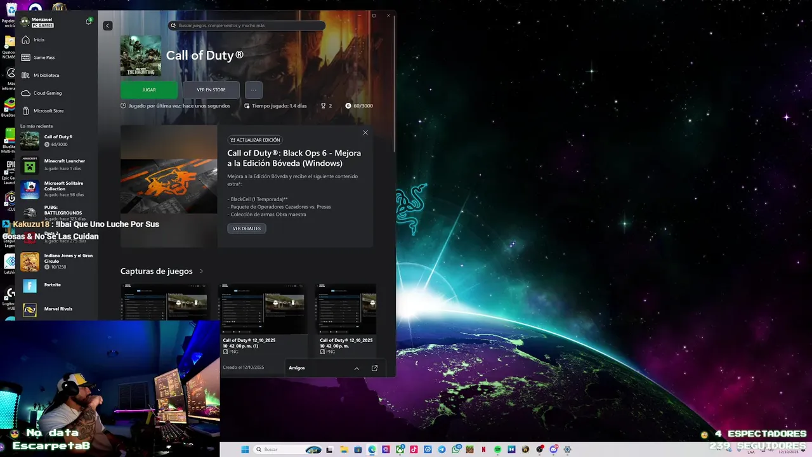Click the taskbar Buscar search box

coord(288,449)
